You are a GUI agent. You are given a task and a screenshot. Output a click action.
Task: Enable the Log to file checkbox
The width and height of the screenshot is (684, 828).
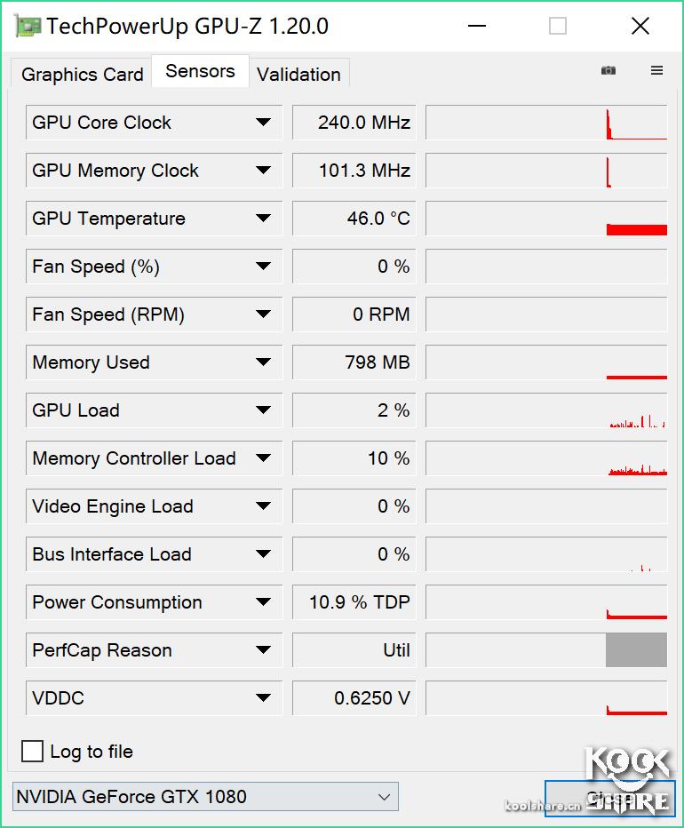pos(32,751)
